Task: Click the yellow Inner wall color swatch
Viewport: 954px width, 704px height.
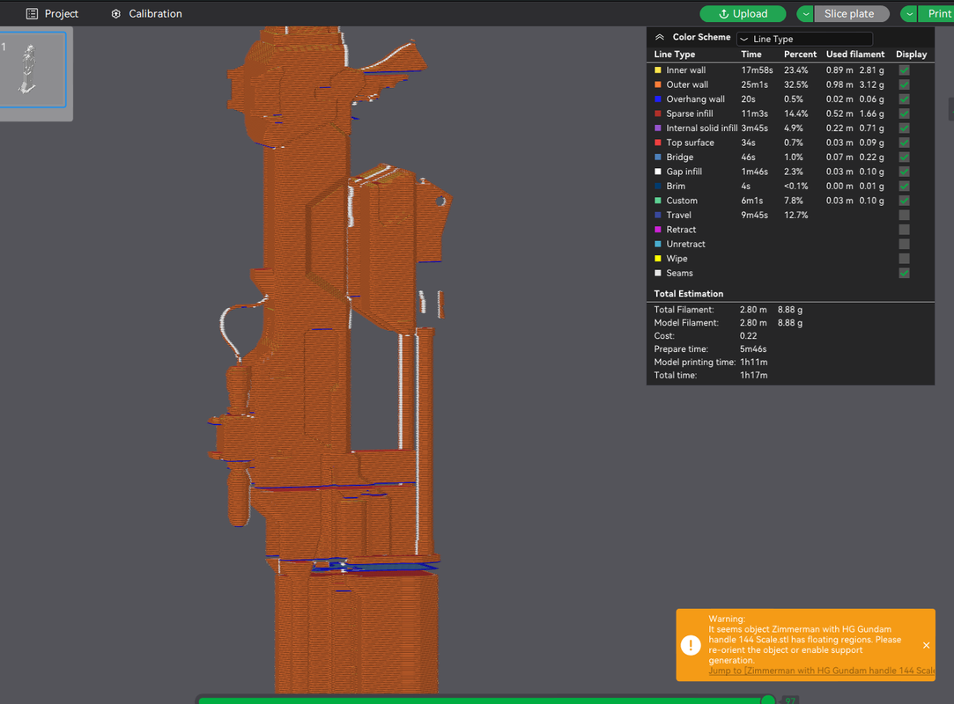Action: point(658,70)
